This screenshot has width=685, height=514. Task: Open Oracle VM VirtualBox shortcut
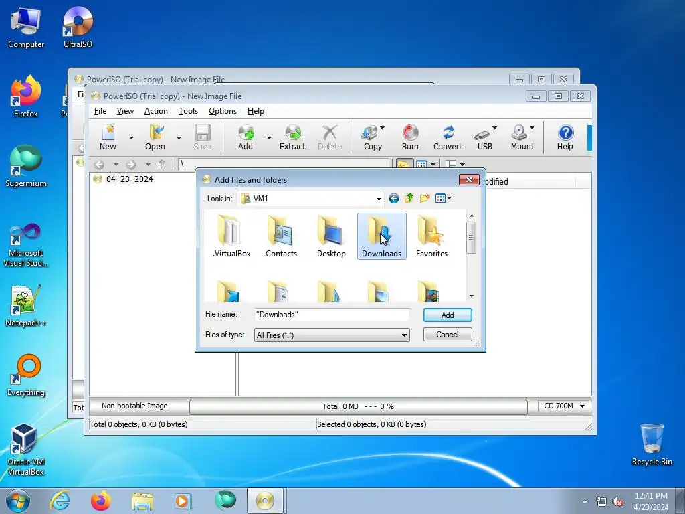26,450
